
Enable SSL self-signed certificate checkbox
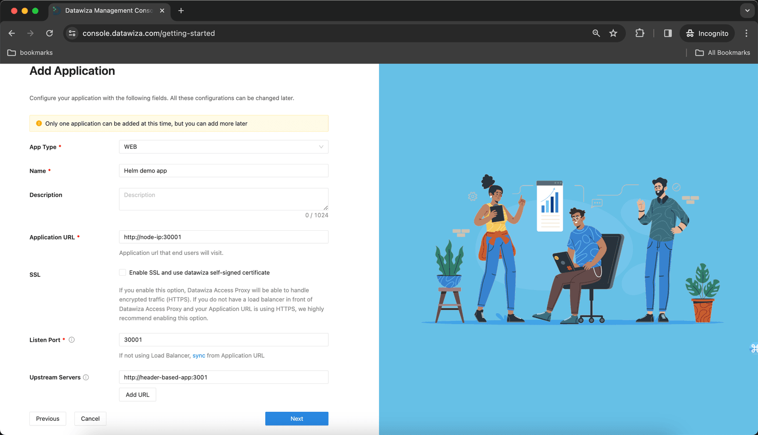click(123, 272)
